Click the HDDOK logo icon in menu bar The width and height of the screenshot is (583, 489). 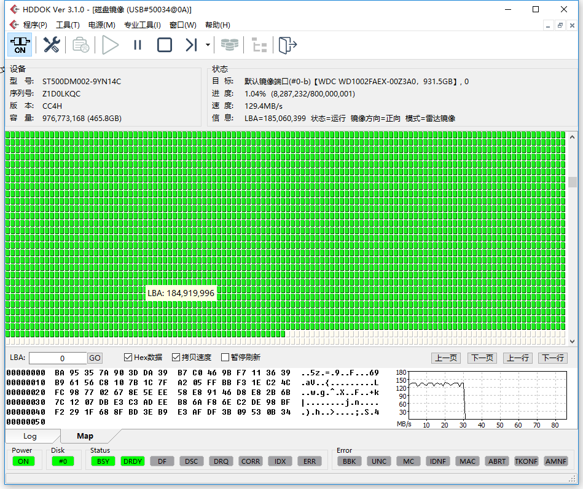(14, 25)
